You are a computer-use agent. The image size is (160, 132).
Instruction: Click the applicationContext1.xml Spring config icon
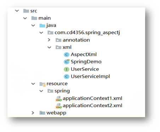point(59,99)
